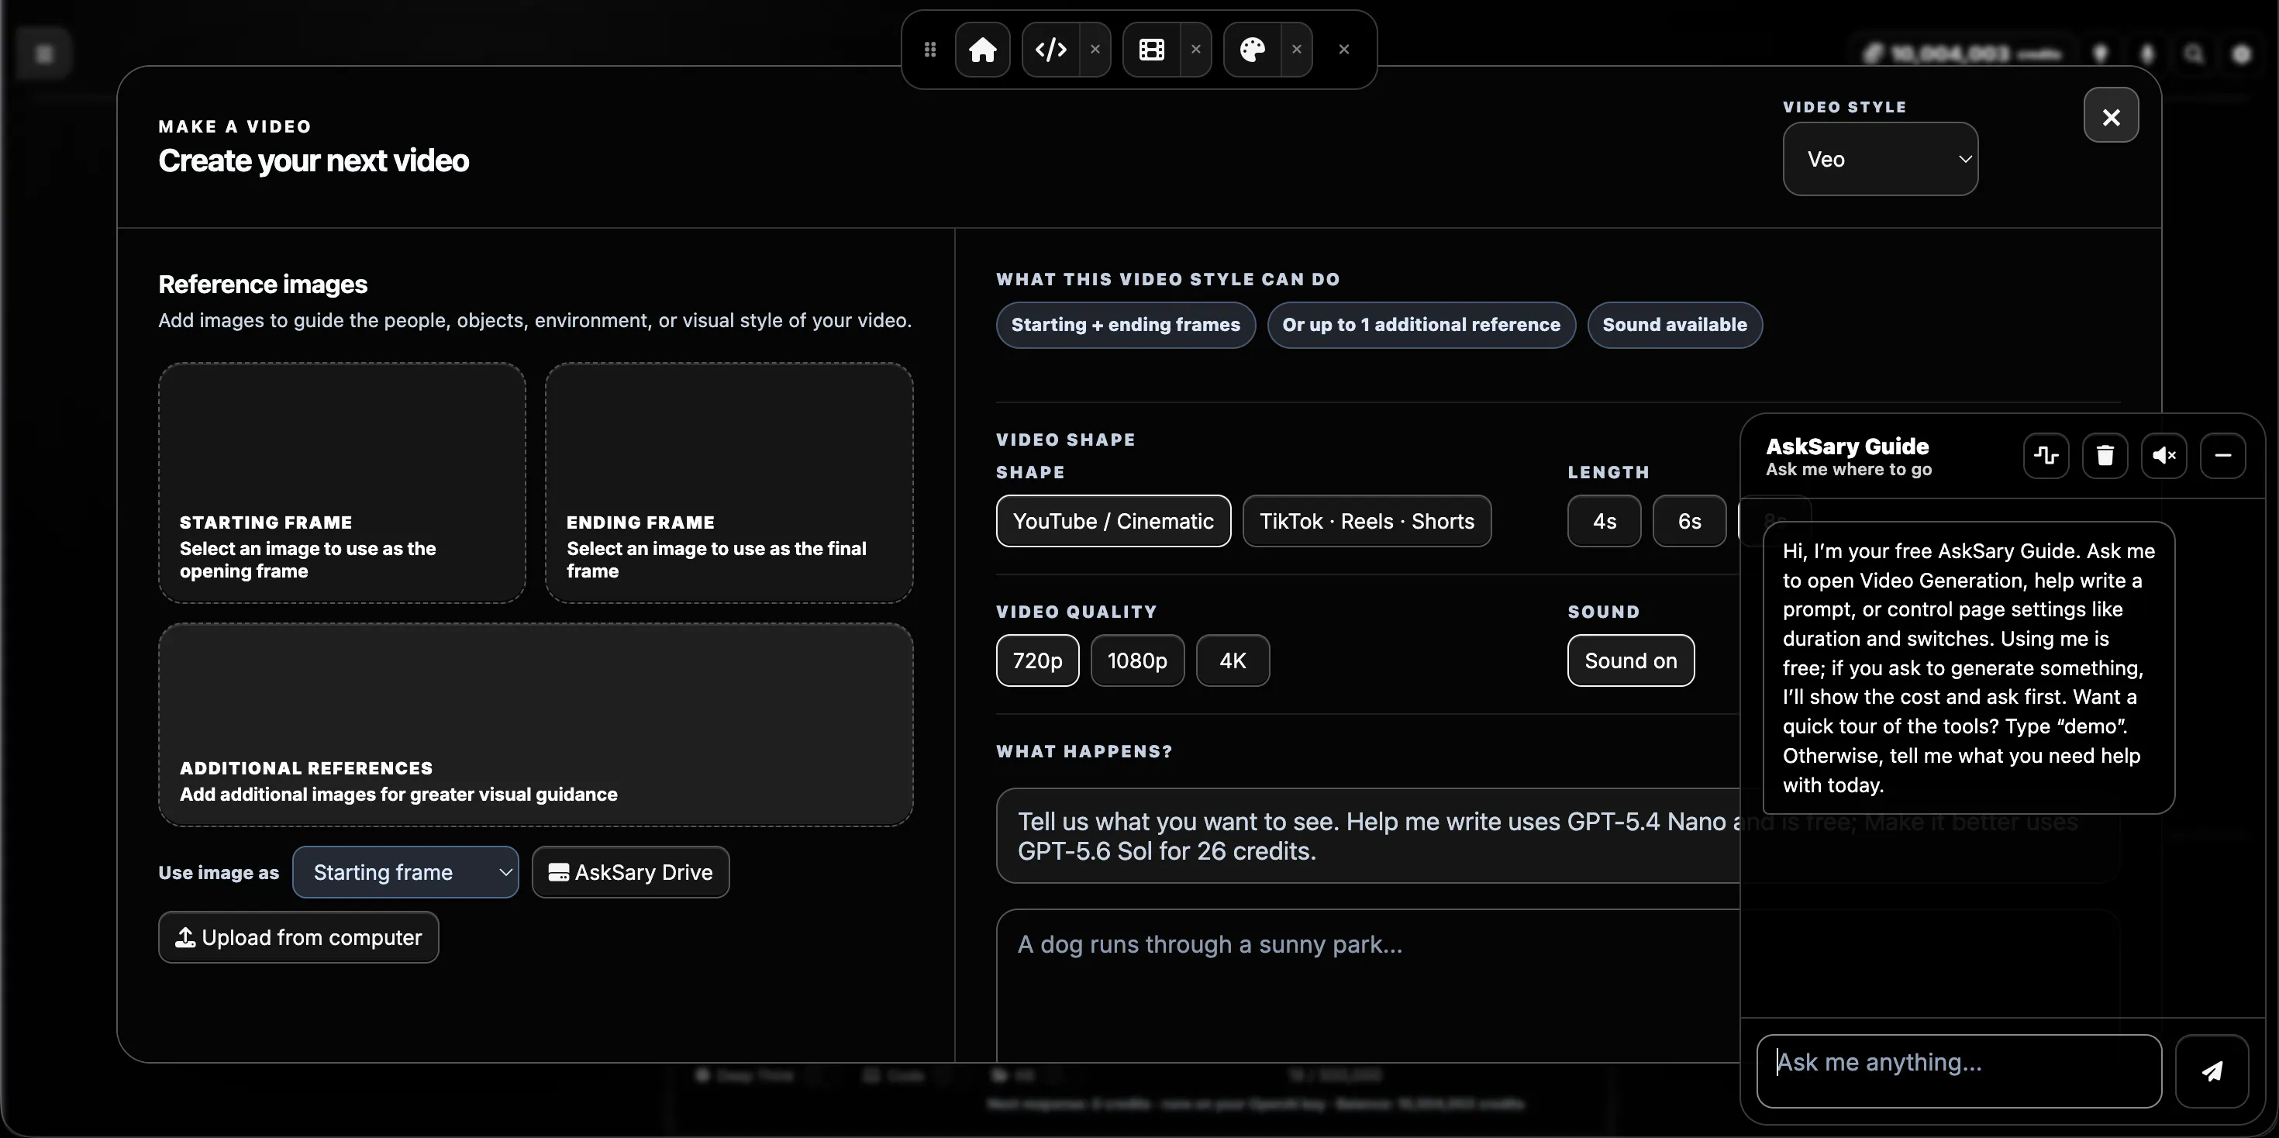The width and height of the screenshot is (2279, 1138).
Task: Minimize the AskSary Guide panel
Action: pos(2222,456)
